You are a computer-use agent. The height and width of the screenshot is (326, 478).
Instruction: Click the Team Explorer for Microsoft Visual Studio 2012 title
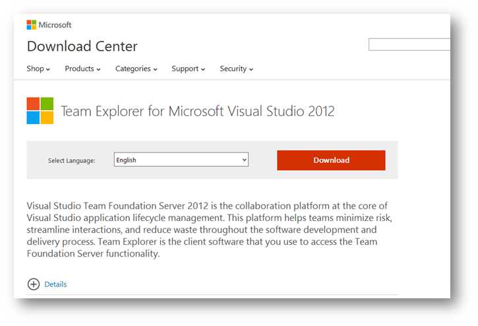click(x=198, y=111)
